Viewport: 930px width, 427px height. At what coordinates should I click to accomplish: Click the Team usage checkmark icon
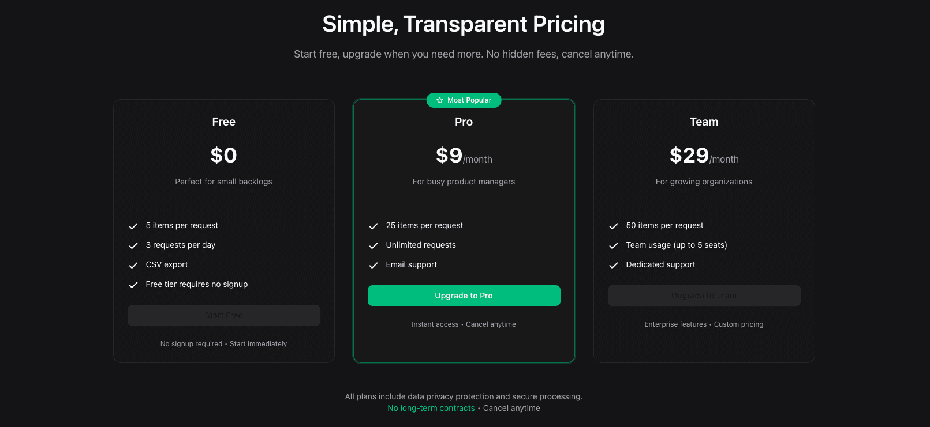coord(614,245)
